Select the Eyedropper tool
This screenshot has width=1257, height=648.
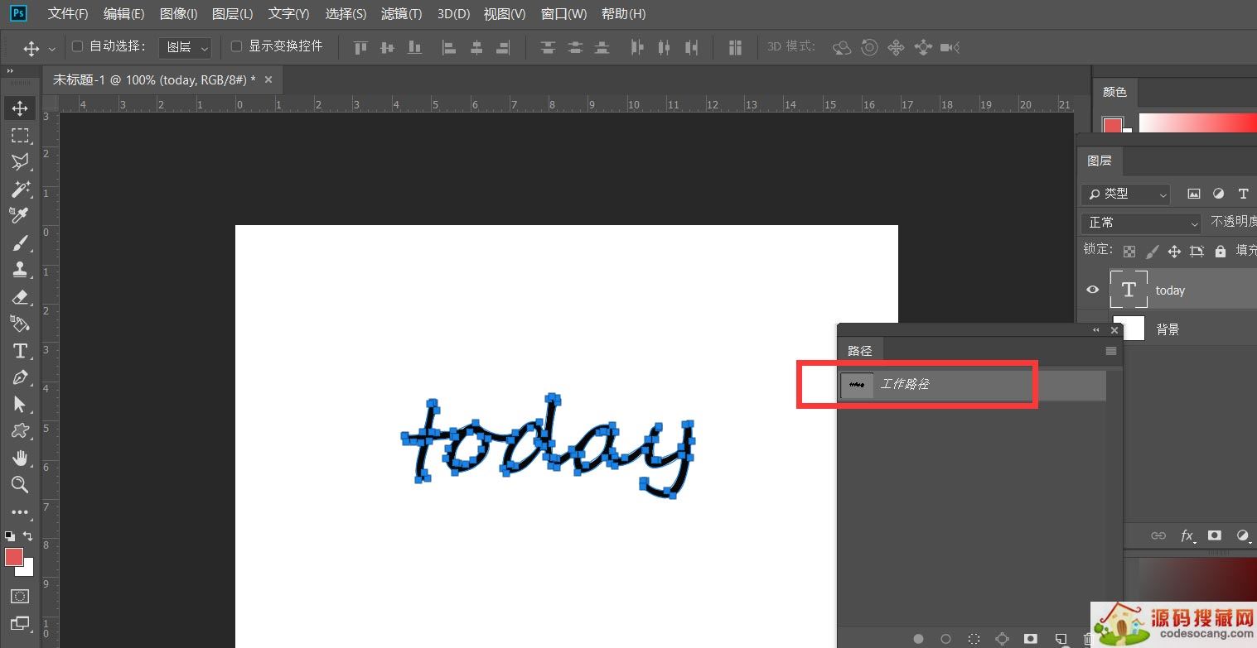[x=20, y=215]
